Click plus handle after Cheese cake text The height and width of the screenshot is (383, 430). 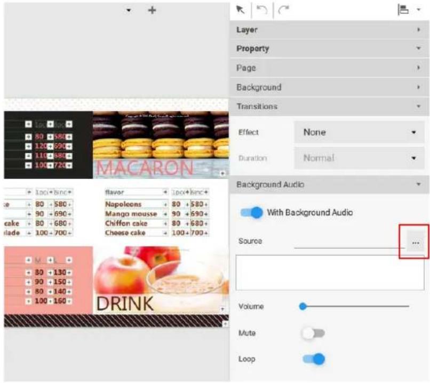point(165,233)
